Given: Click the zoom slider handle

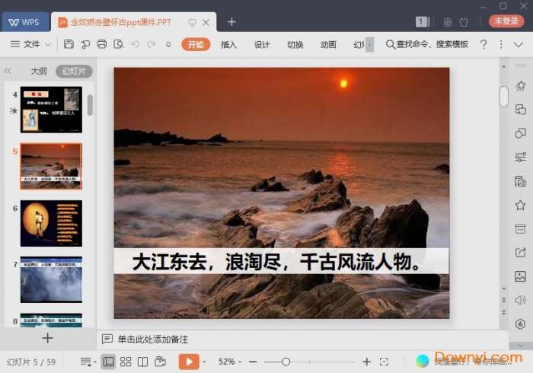Looking at the screenshot, I should (x=286, y=362).
